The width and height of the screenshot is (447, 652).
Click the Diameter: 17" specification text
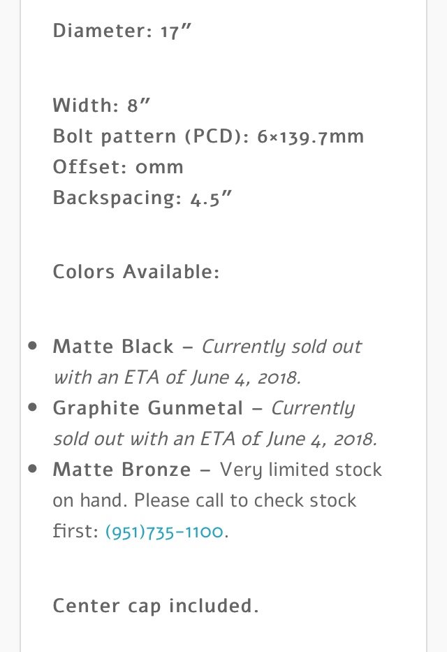coord(122,31)
